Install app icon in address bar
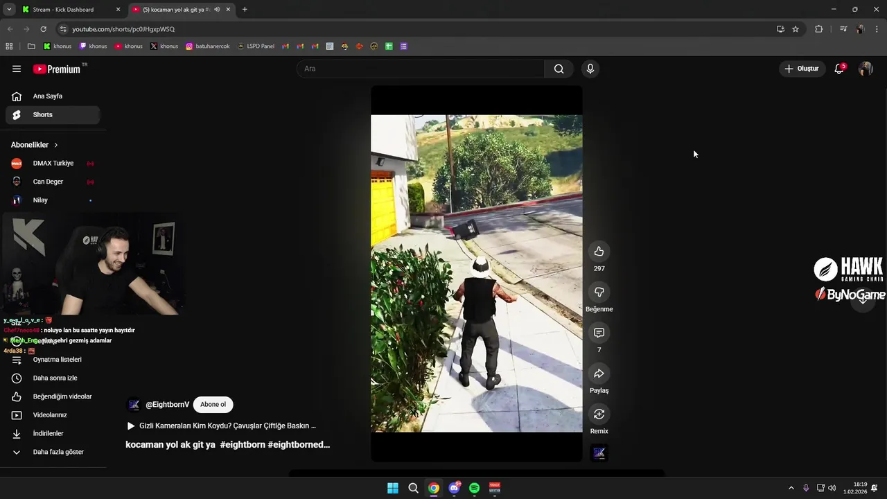 780,29
